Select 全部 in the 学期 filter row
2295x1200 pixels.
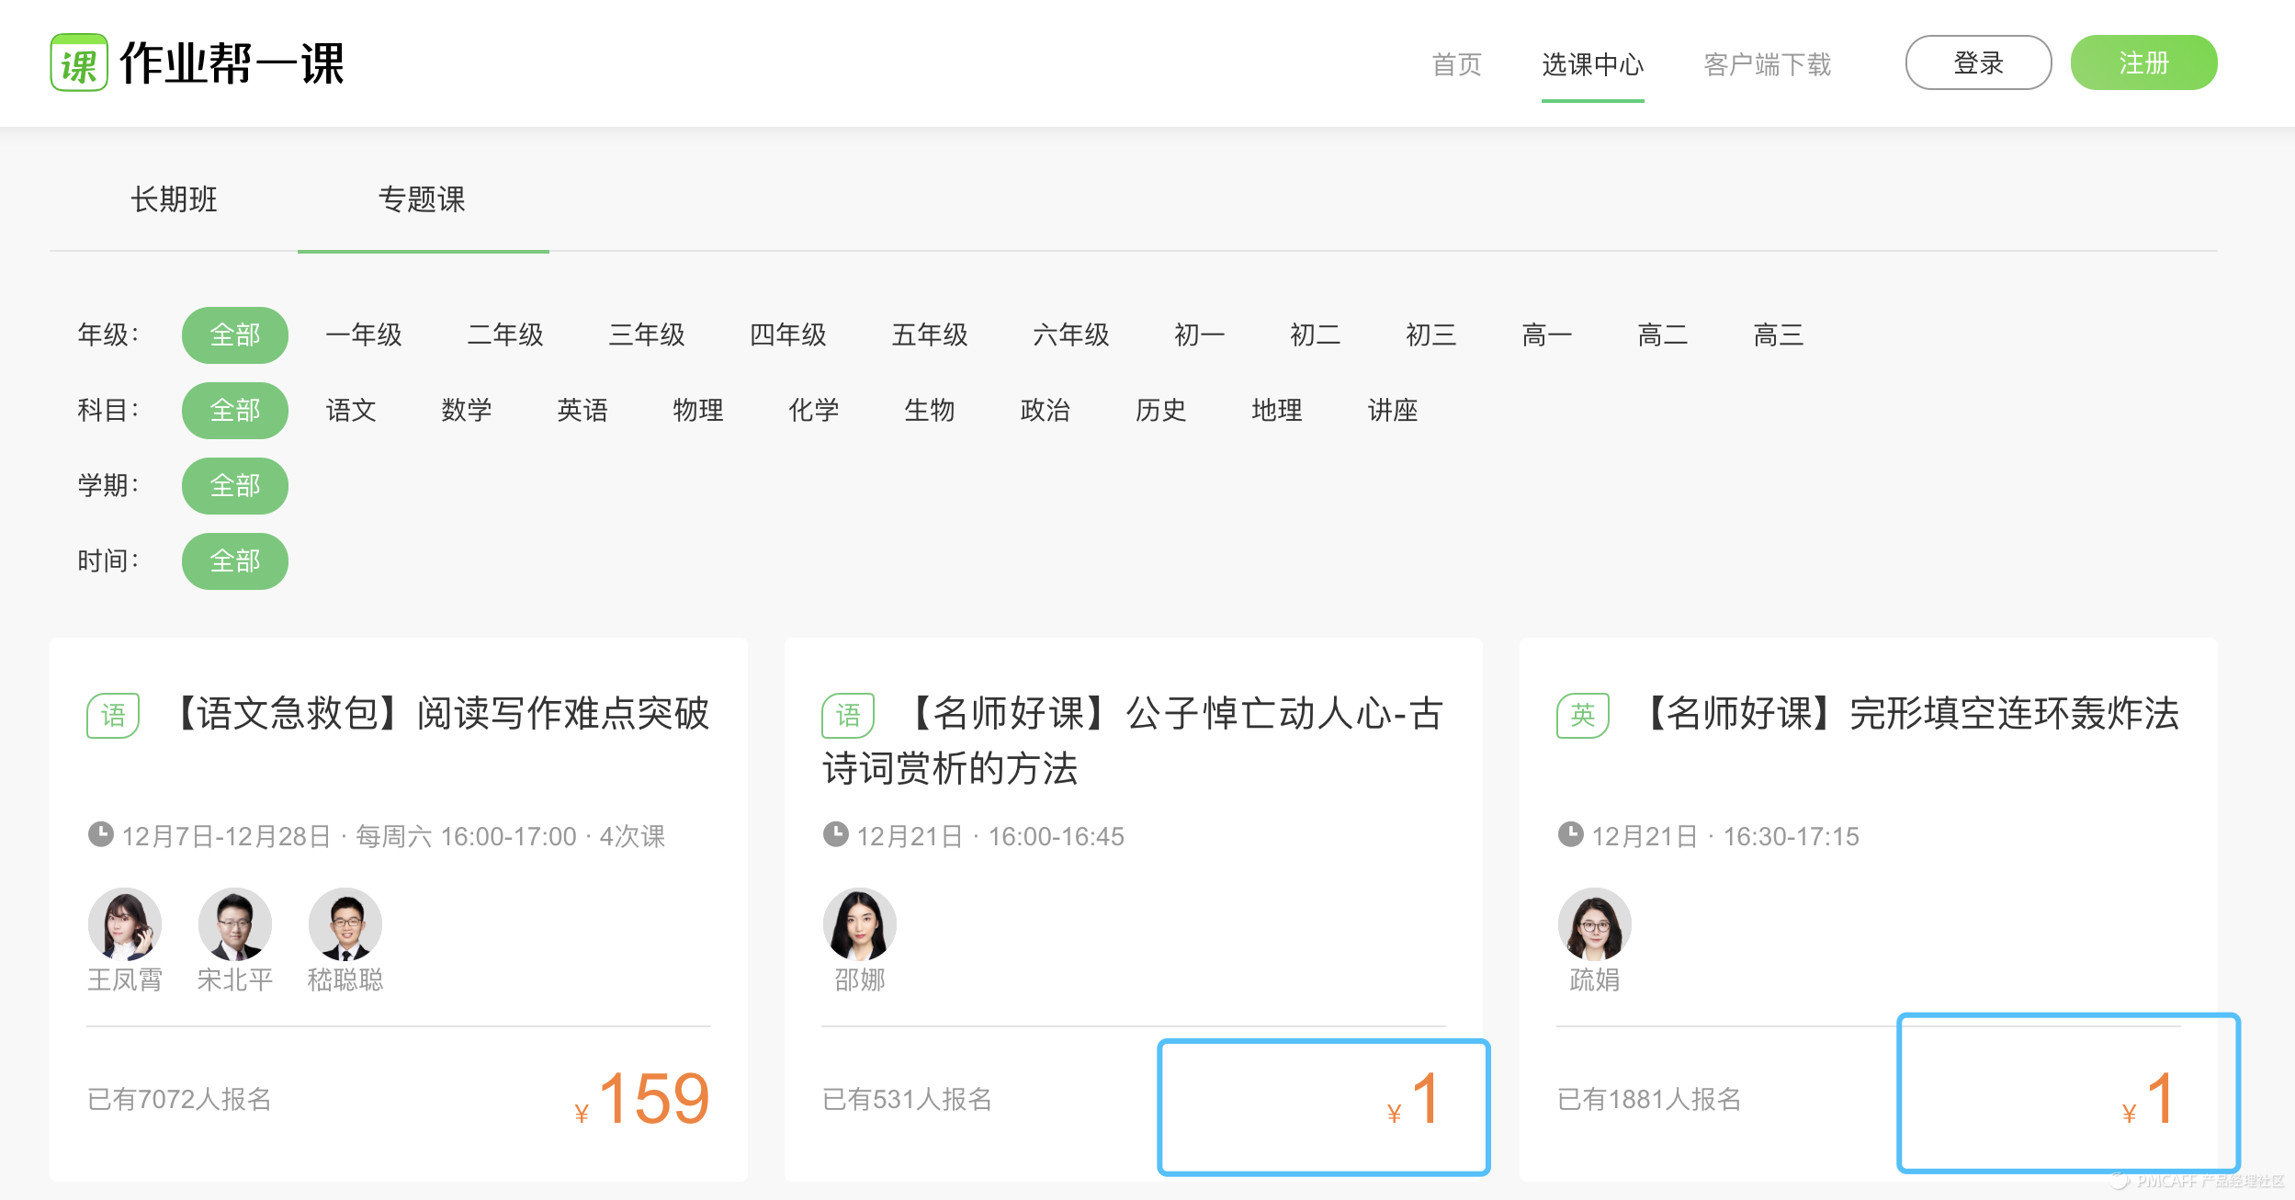235,486
